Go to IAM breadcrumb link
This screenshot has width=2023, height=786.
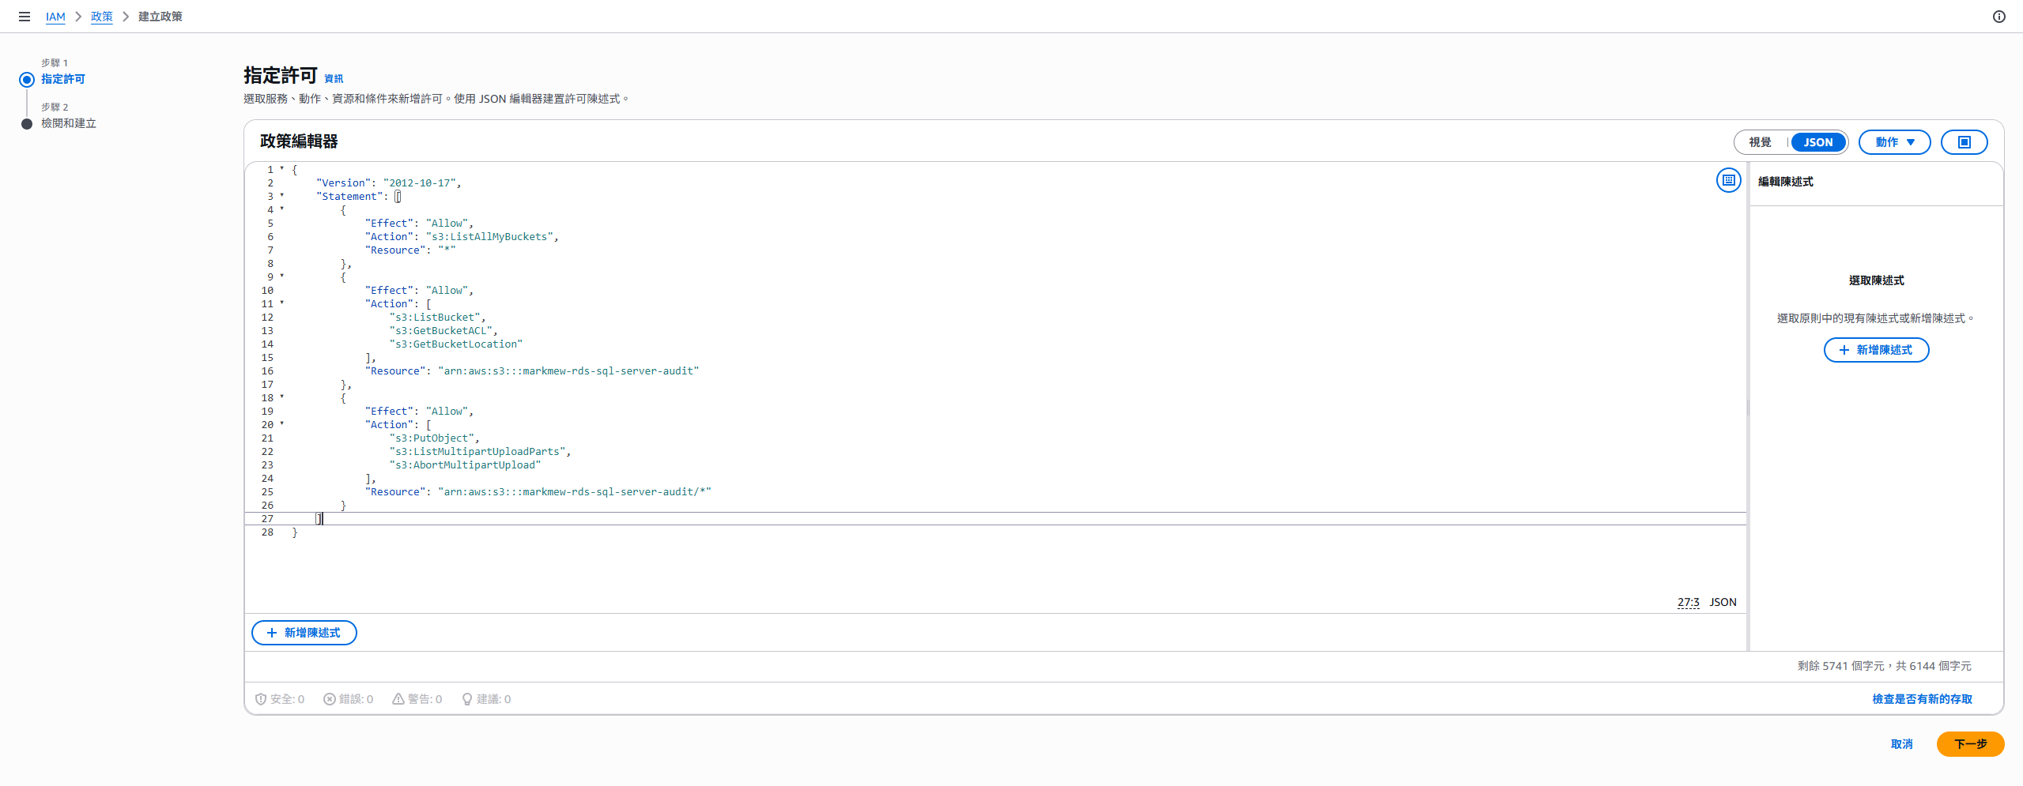pyautogui.click(x=55, y=17)
